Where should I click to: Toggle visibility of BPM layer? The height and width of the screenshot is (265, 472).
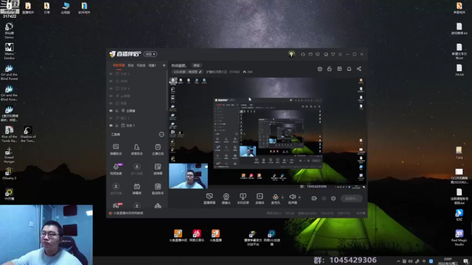click(111, 81)
